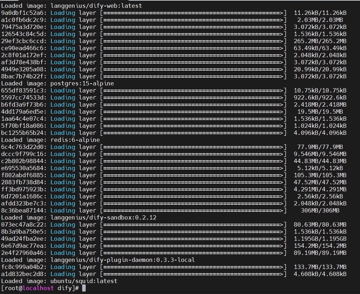Select layer hash 655df83591c3
Image resolution: width=360 pixels, height=294 pixels.
[x=22, y=91]
